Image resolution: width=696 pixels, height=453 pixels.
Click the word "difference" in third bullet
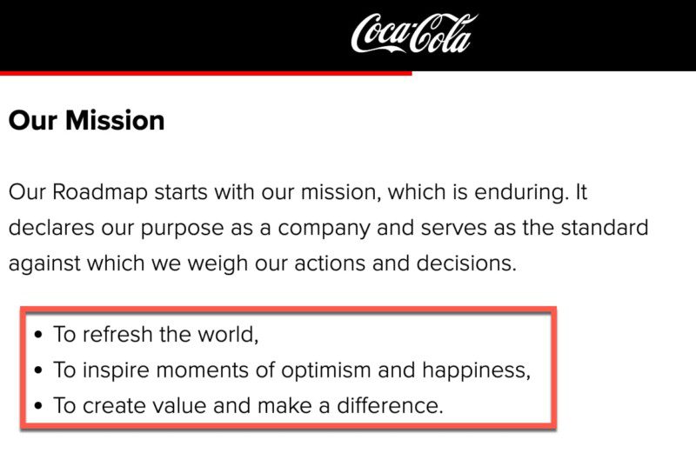click(x=395, y=405)
